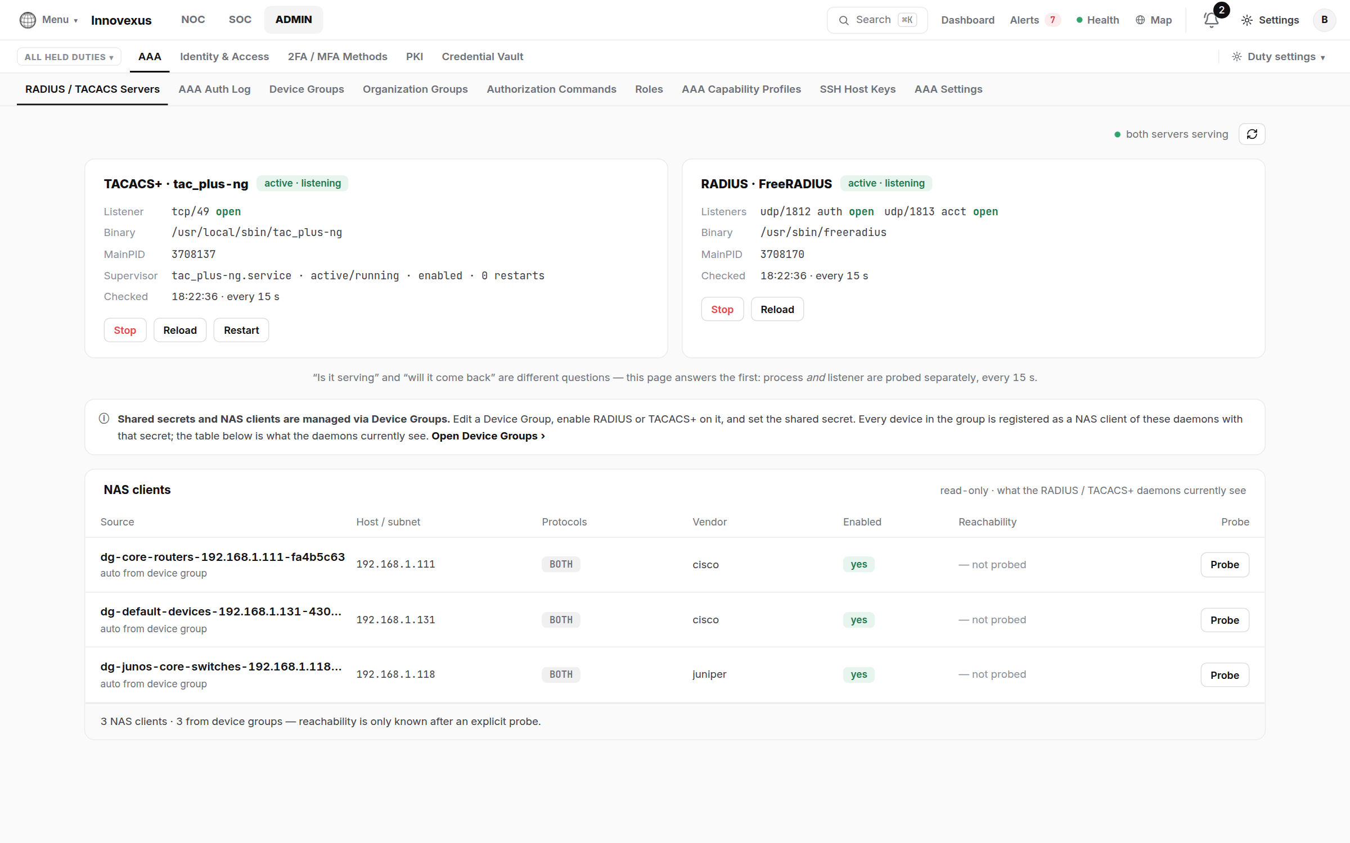This screenshot has width=1350, height=843.
Task: Open the Roles subtab
Action: pyautogui.click(x=649, y=89)
